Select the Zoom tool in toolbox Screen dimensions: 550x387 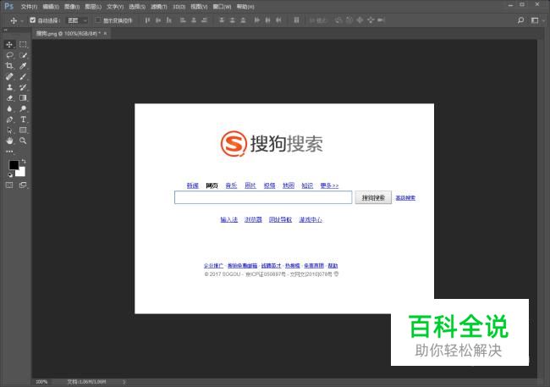coord(23,141)
